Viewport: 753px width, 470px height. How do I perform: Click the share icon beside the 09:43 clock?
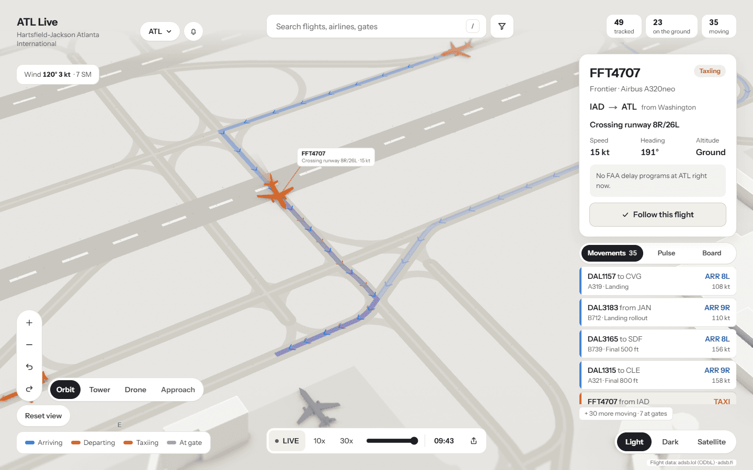pos(474,441)
